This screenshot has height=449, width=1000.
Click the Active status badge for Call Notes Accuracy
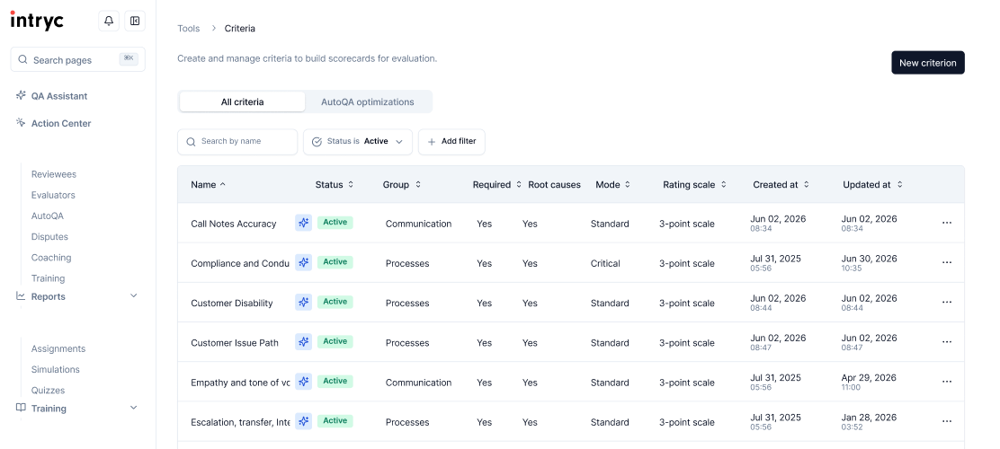tap(335, 223)
